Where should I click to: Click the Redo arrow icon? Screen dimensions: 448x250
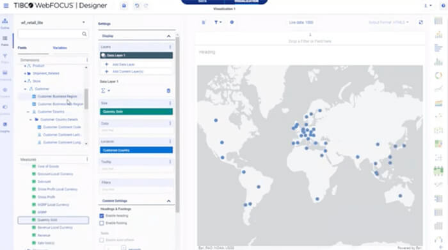point(146,6)
